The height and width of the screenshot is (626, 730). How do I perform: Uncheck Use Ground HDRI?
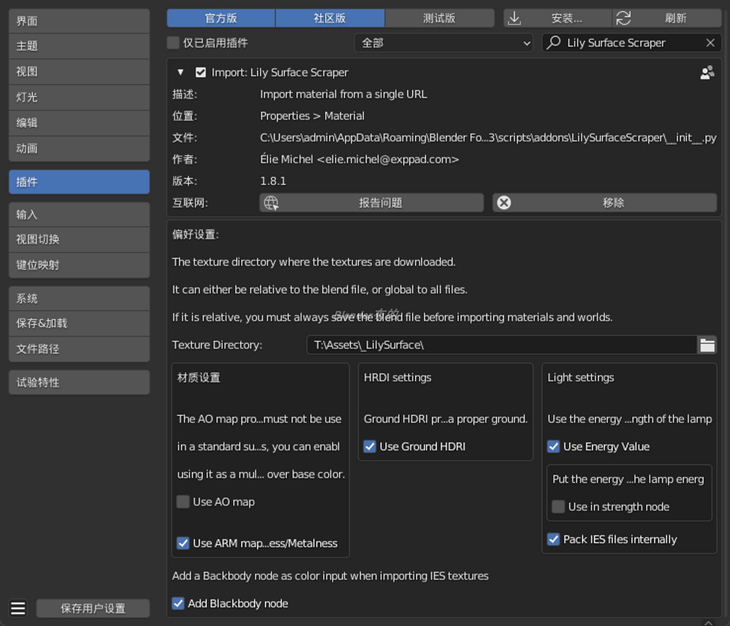pos(369,447)
